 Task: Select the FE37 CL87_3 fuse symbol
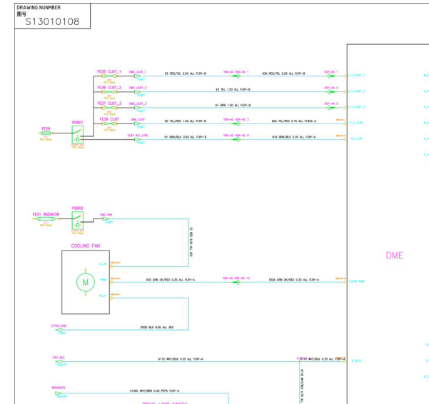coord(109,108)
